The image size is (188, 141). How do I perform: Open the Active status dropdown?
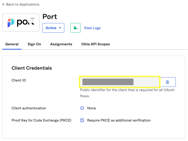tap(53, 28)
